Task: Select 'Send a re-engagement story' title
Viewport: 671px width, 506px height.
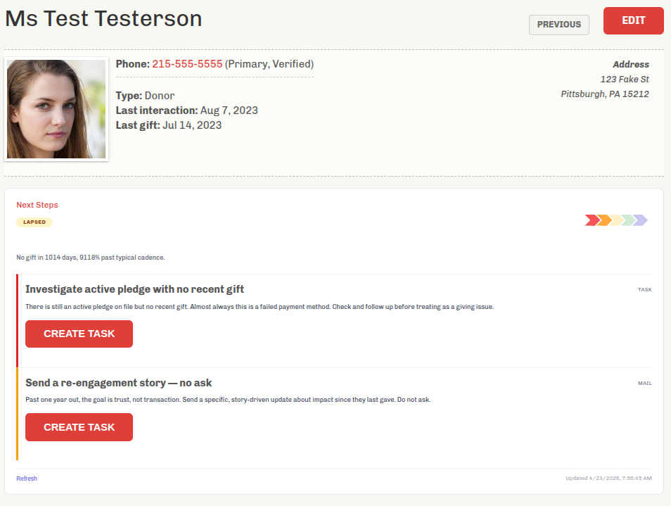Action: click(118, 383)
